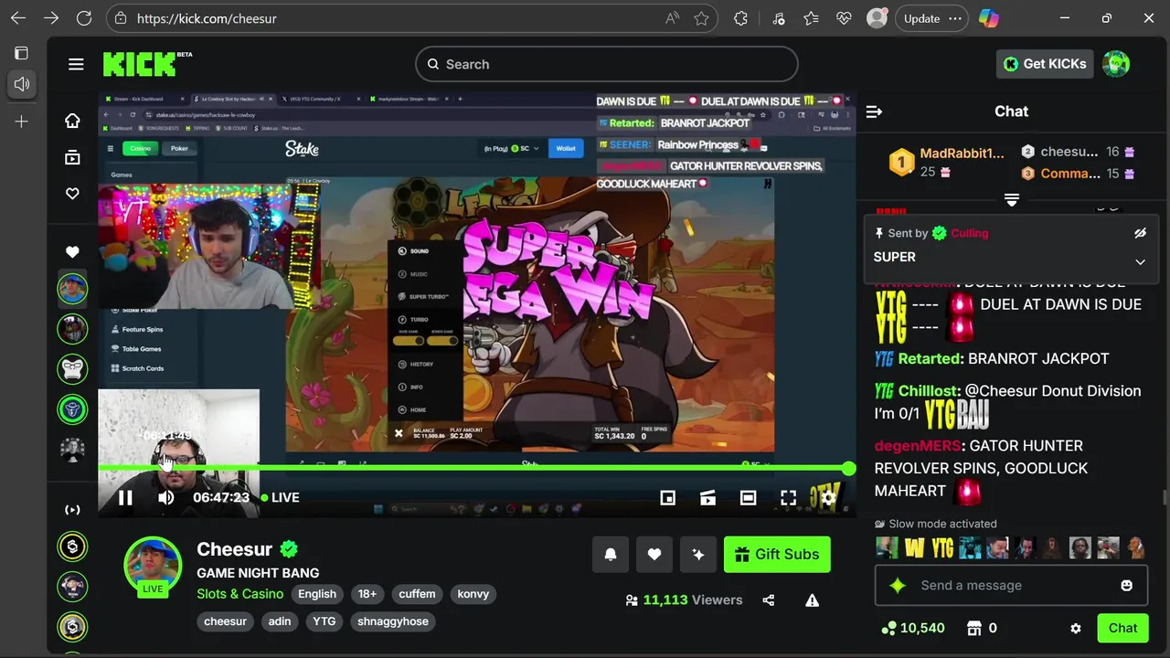Jump to LIVE in the player
1170x658 pixels.
tap(280, 497)
